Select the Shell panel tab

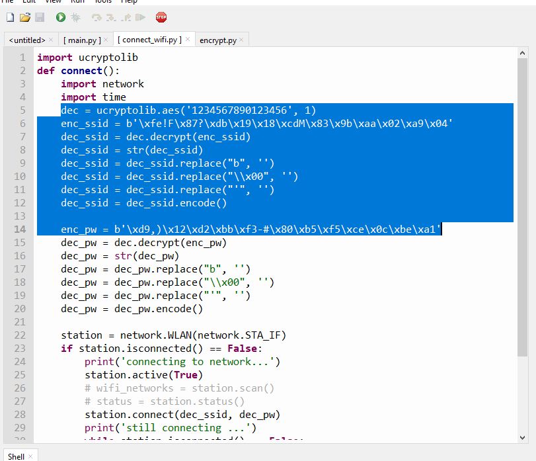[17, 456]
